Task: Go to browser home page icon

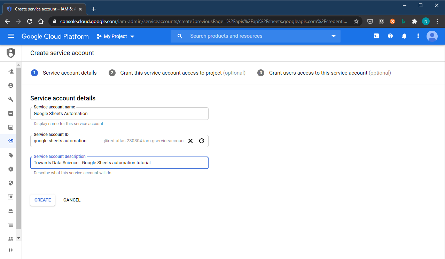Action: 41,21
